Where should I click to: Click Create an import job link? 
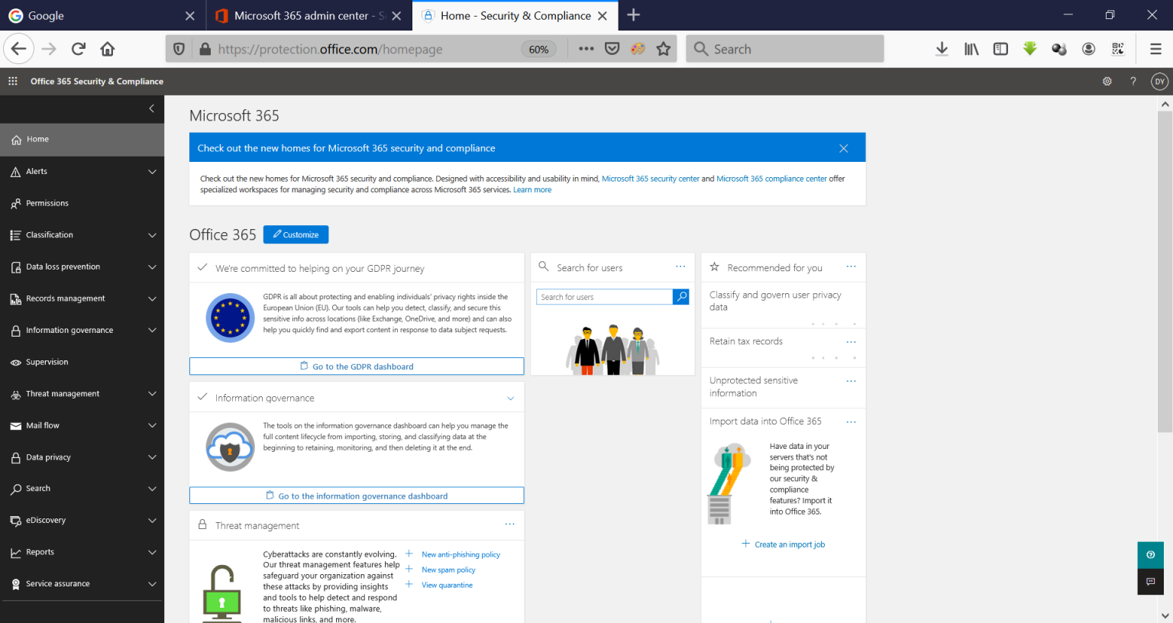point(790,544)
